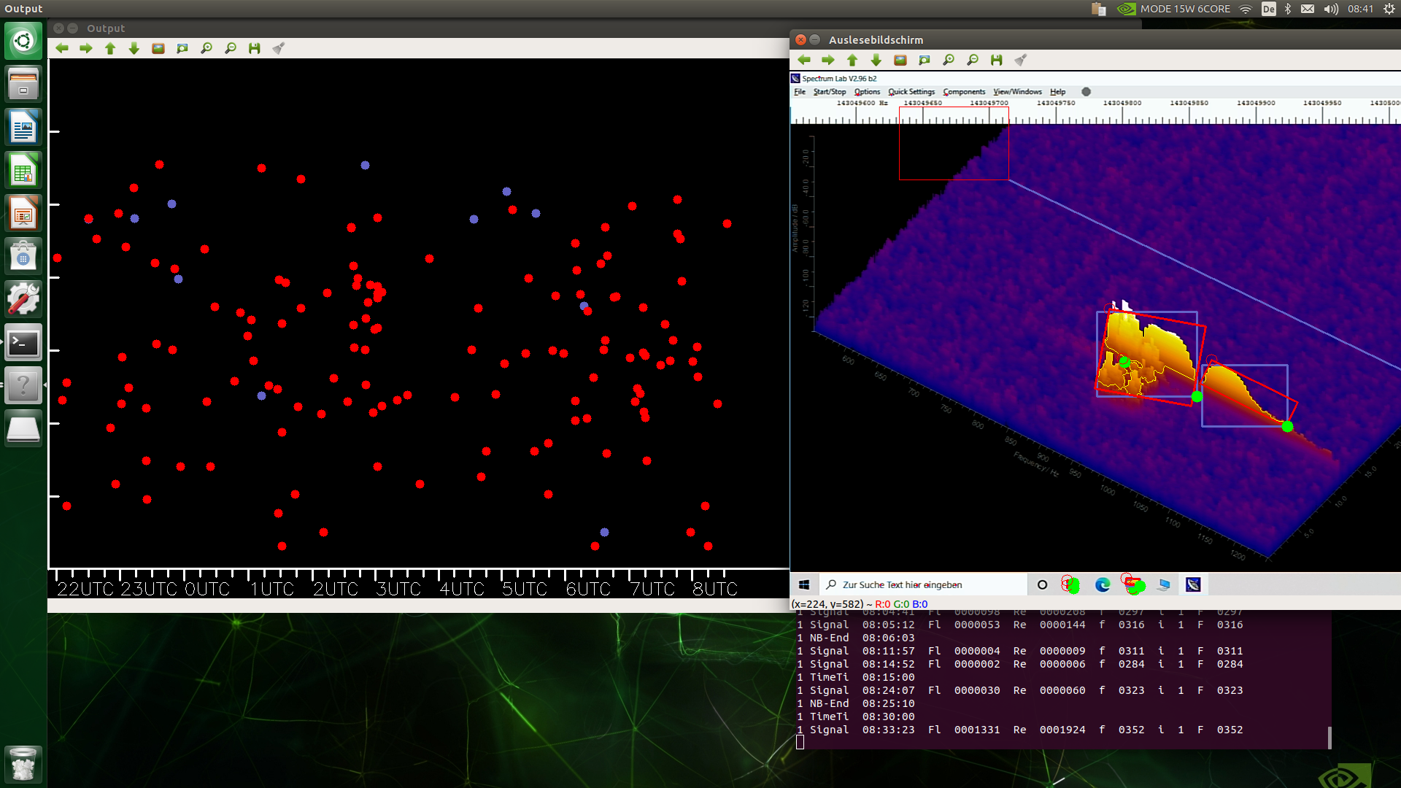
Task: Fit zoom icon in Auslesebildschirm toolbar
Action: pos(925,60)
